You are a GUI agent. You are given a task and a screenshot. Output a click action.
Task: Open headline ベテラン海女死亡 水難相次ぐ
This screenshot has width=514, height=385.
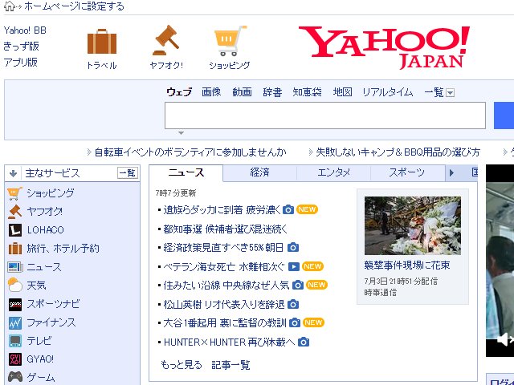[x=224, y=267]
